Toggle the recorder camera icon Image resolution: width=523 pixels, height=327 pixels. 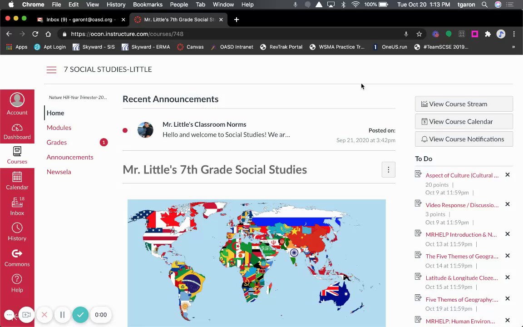[26, 315]
